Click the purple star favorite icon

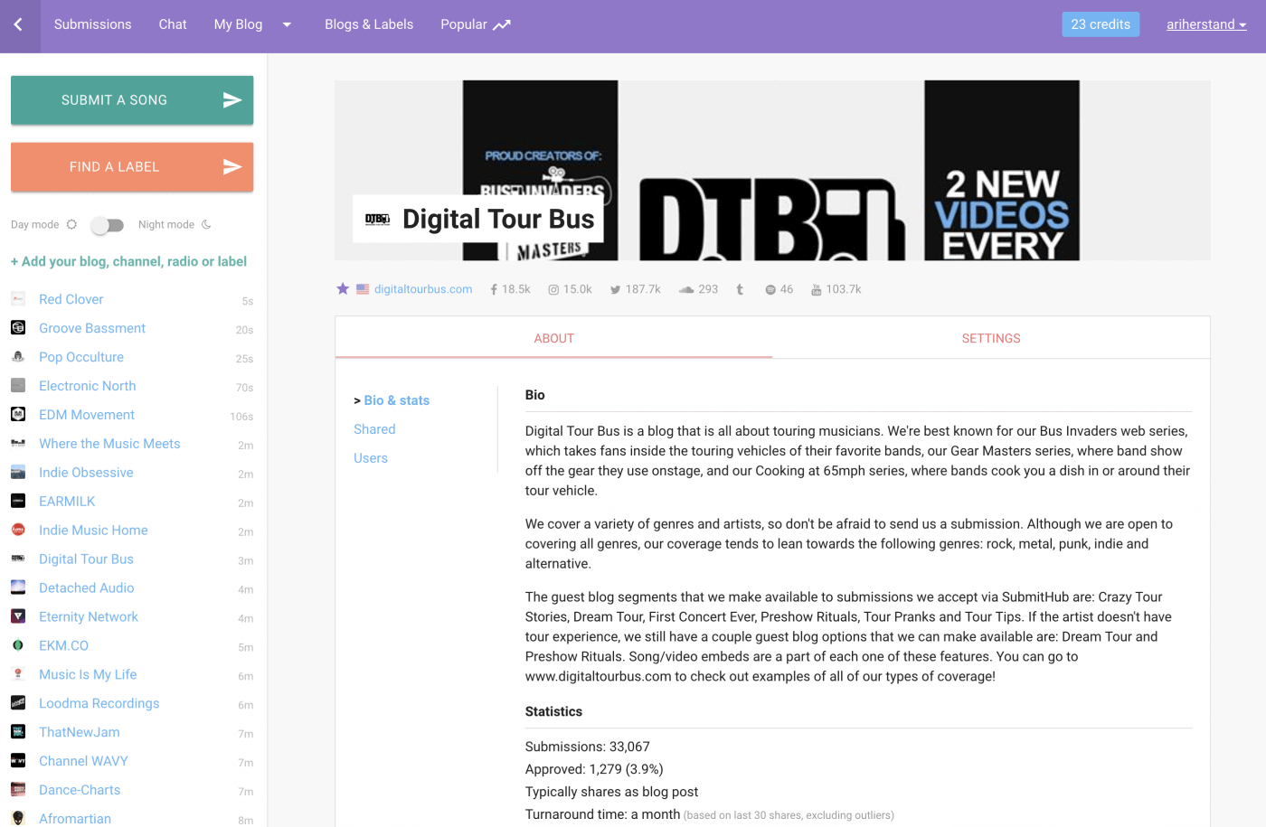pyautogui.click(x=343, y=289)
